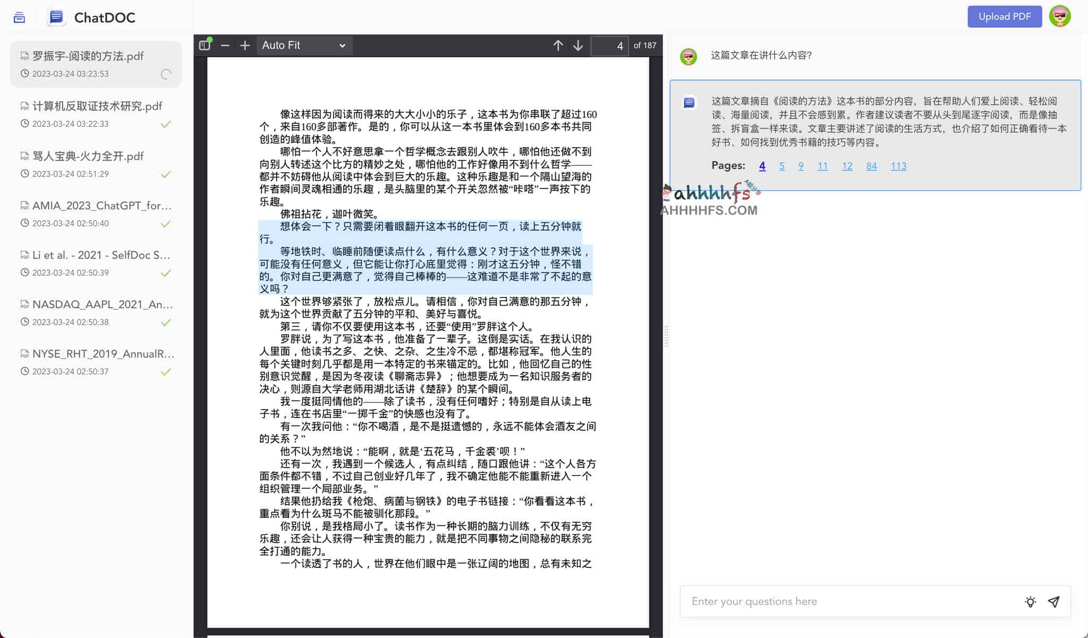Click the user profile avatar icon
Viewport: 1088px width, 638px height.
point(1061,16)
